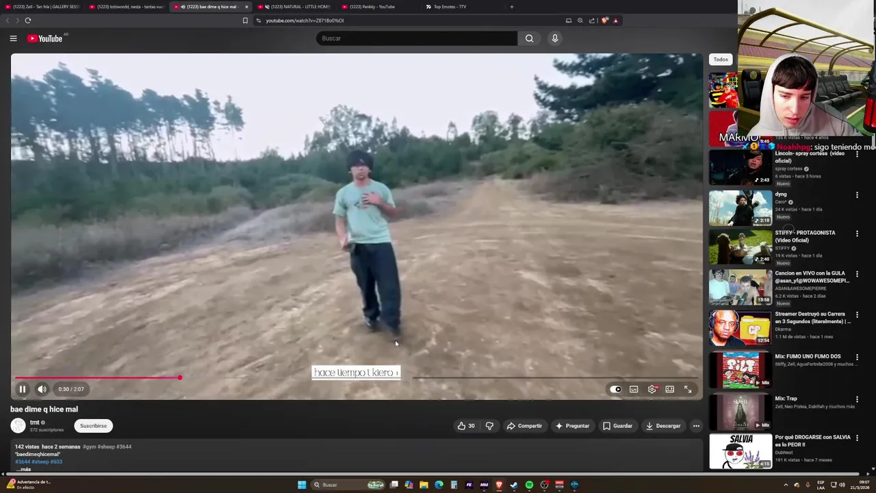Like the video with thumbs up
Image resolution: width=876 pixels, height=493 pixels.
[465, 426]
